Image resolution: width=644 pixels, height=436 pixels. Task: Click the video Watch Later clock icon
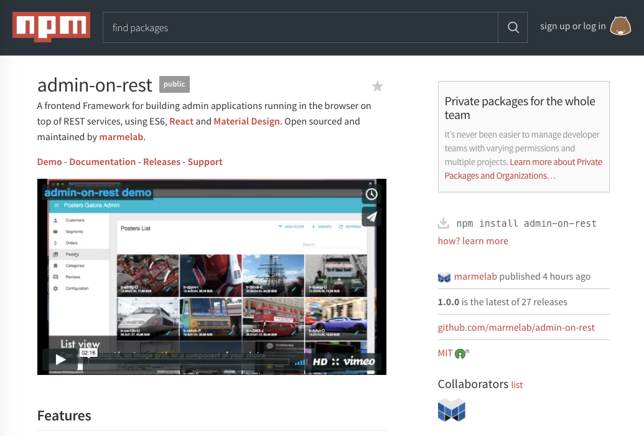tap(371, 194)
